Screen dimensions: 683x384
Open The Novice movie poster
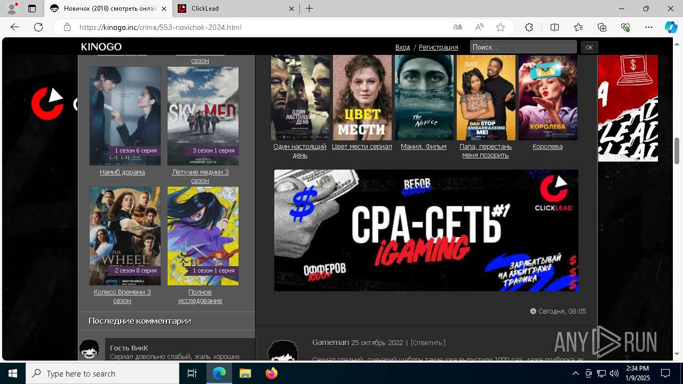(x=424, y=98)
